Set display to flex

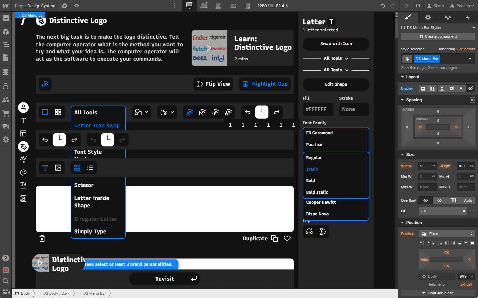click(433, 88)
